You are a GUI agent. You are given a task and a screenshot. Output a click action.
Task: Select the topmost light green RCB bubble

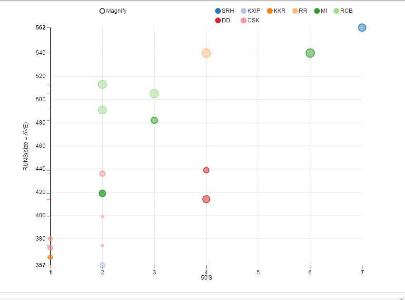102,85
